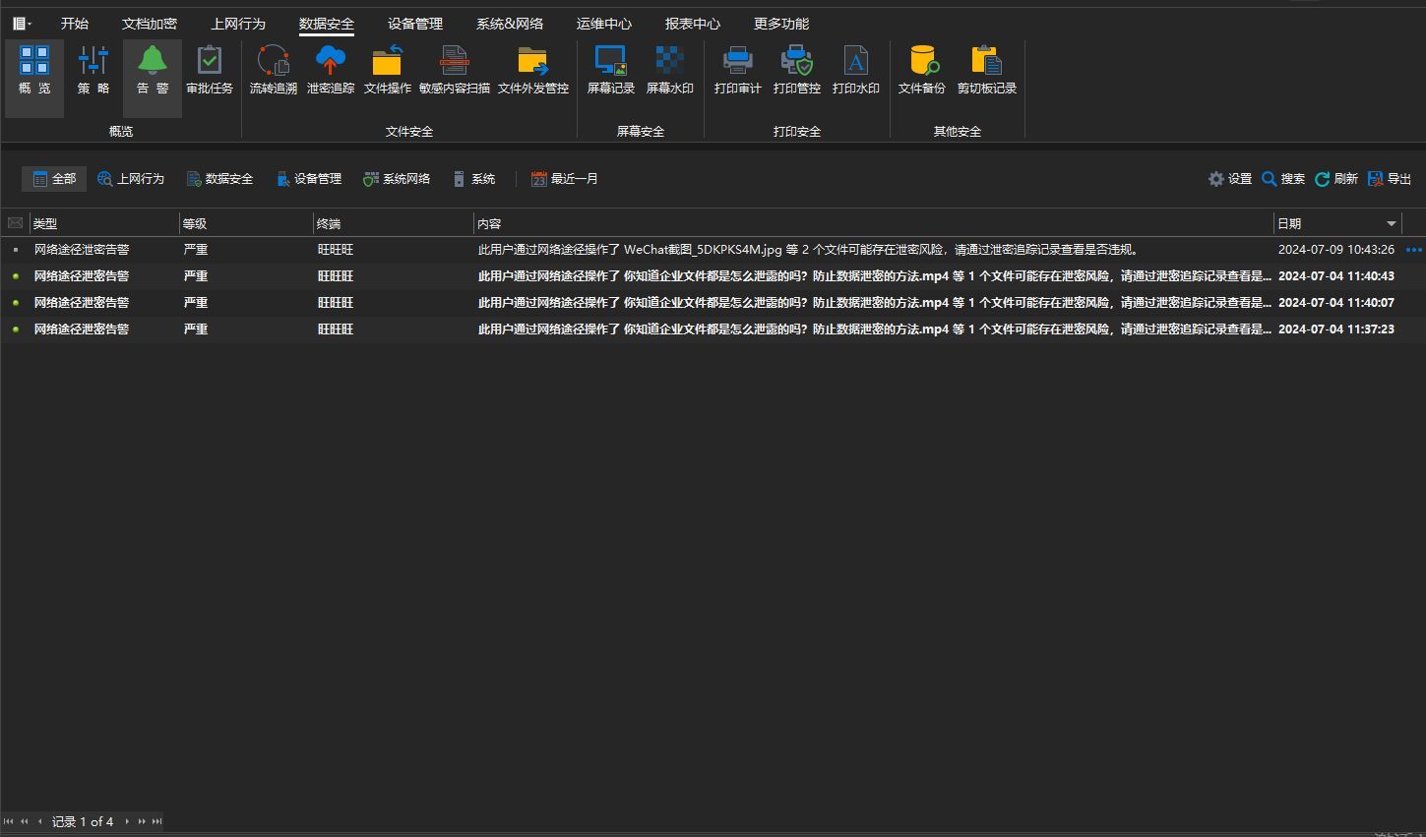Go to first record in pager
Image resolution: width=1426 pixels, height=837 pixels.
click(9, 821)
